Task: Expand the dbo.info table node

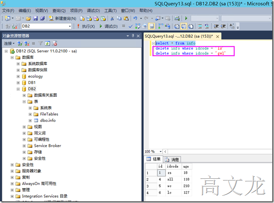Action: (x=30, y=121)
